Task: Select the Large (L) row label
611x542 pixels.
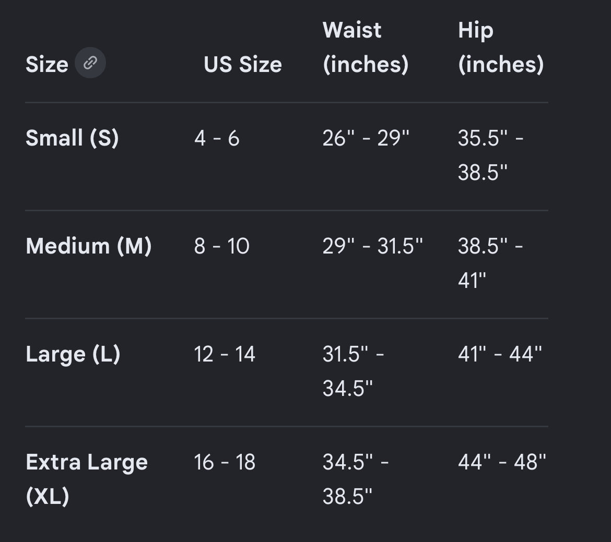Action: (x=73, y=354)
